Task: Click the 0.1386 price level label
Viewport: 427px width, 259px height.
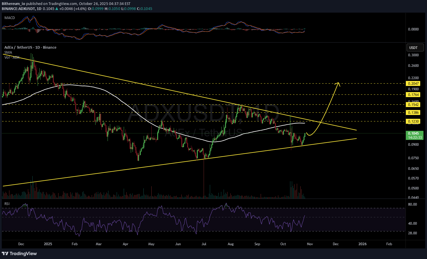Action: (413, 113)
